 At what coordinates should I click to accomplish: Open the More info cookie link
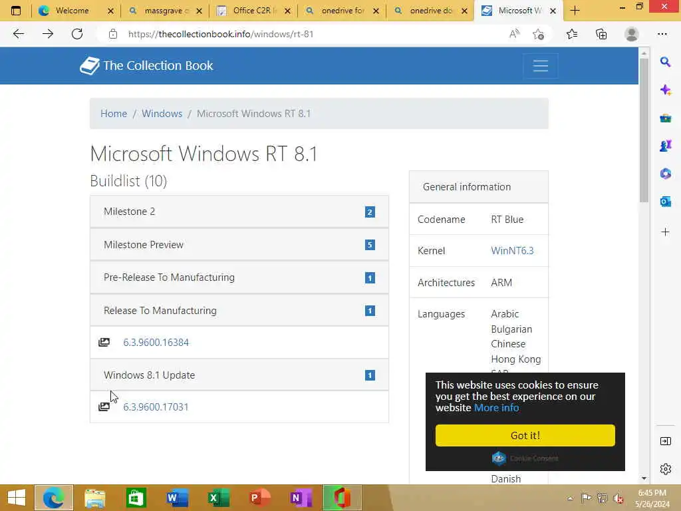496,408
